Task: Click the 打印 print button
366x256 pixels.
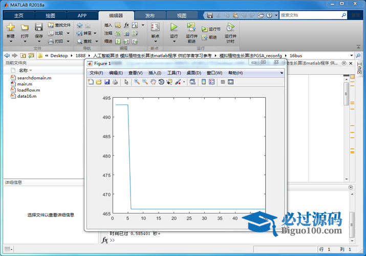Action: [56, 41]
